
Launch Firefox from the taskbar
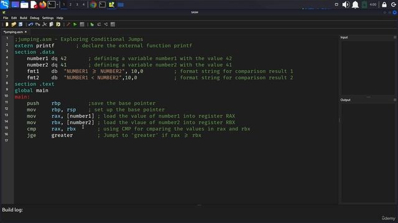click(43, 4)
